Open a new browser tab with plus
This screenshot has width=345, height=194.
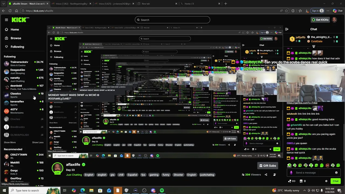(x=226, y=4)
